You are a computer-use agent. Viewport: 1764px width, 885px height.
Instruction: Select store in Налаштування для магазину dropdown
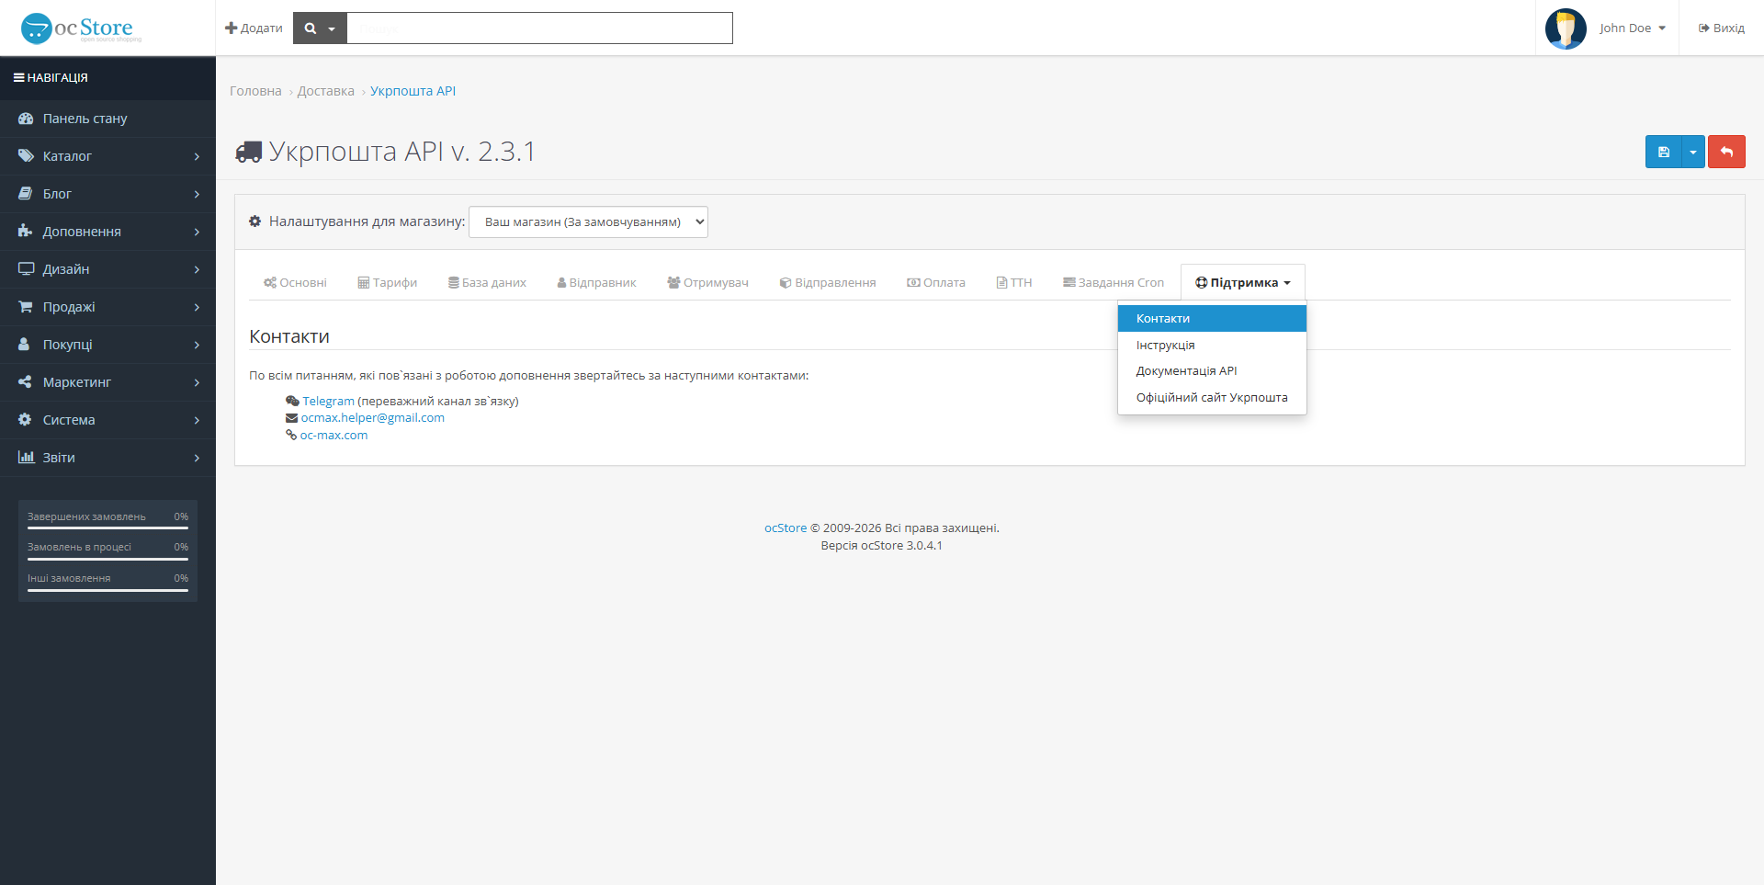tap(588, 222)
